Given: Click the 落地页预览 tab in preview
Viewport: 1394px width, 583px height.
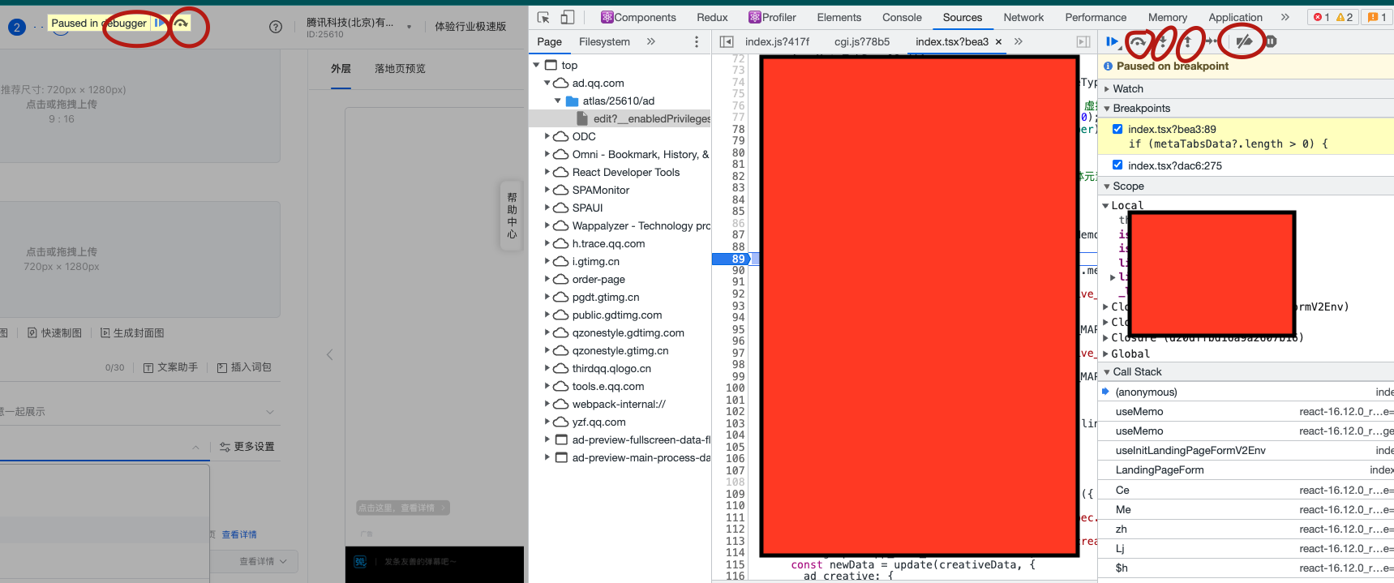Looking at the screenshot, I should point(400,69).
